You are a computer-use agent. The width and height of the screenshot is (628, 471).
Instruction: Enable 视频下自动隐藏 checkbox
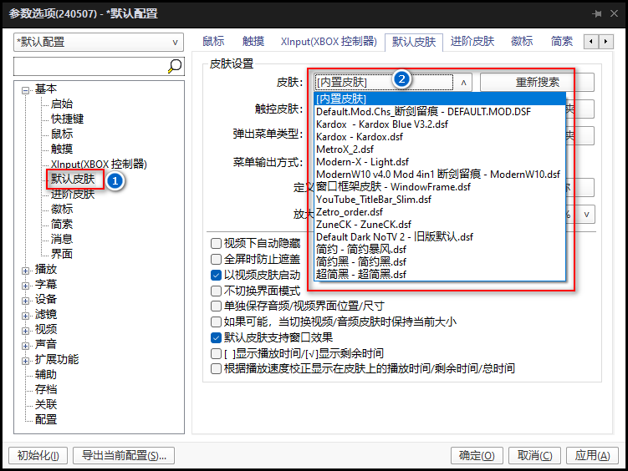[217, 244]
